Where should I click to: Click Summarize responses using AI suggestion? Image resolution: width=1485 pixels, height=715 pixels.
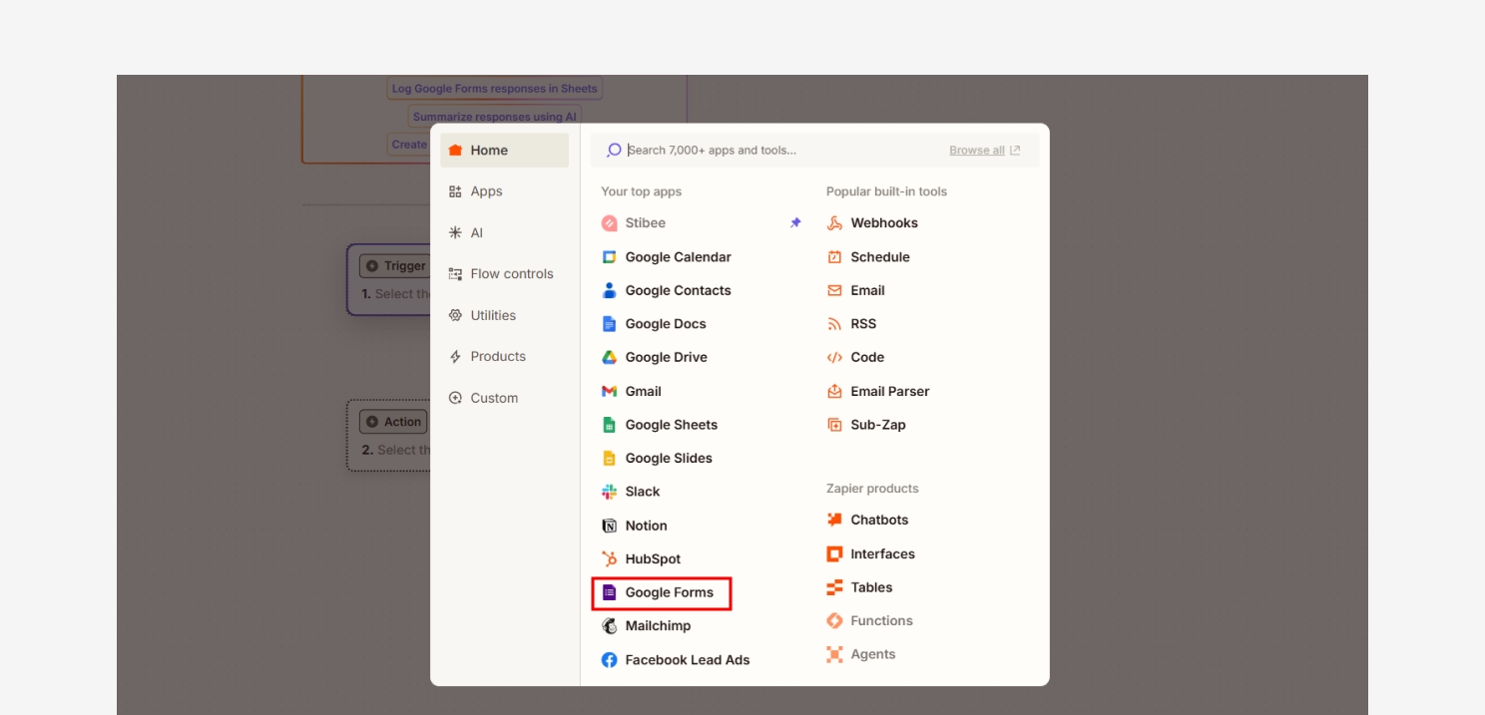[494, 117]
